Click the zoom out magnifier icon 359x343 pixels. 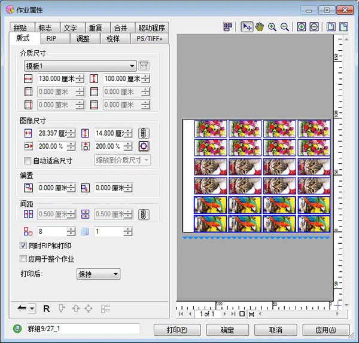point(285,27)
